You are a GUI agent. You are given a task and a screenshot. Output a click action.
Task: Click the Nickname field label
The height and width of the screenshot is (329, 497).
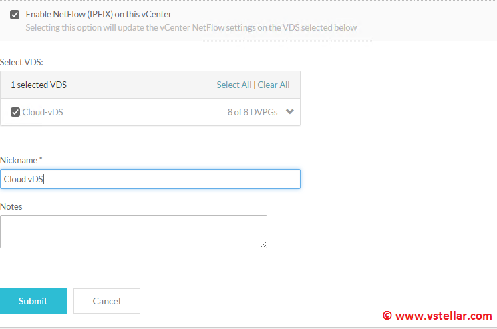tap(21, 160)
